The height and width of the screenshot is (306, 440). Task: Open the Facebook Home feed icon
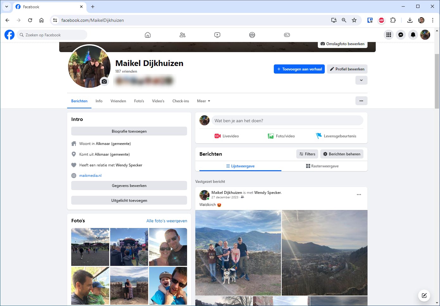(x=148, y=35)
